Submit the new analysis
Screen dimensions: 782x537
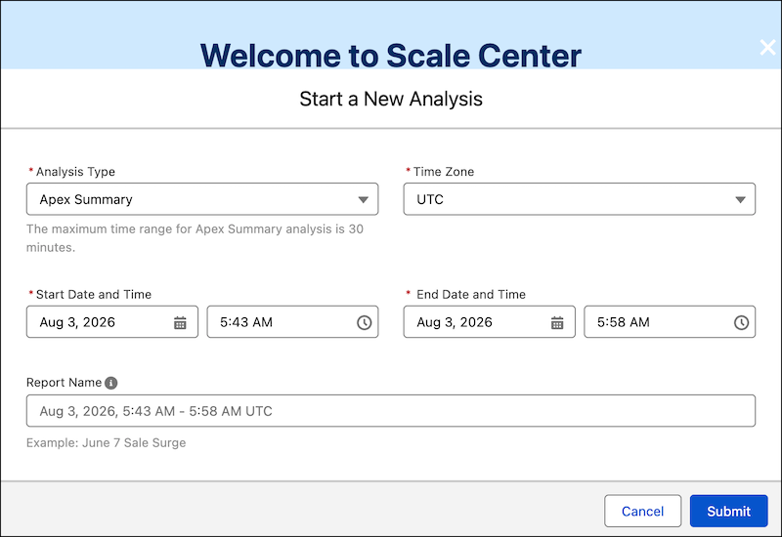click(x=728, y=511)
